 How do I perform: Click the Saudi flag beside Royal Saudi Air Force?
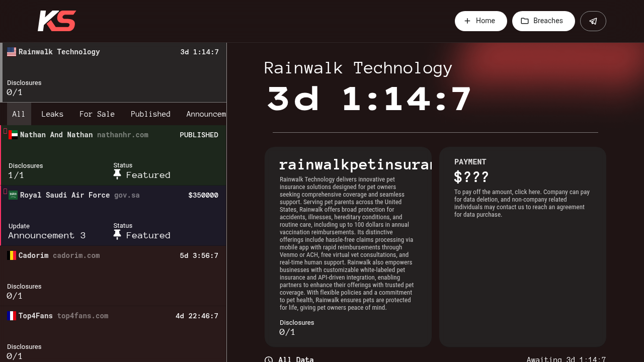point(13,195)
